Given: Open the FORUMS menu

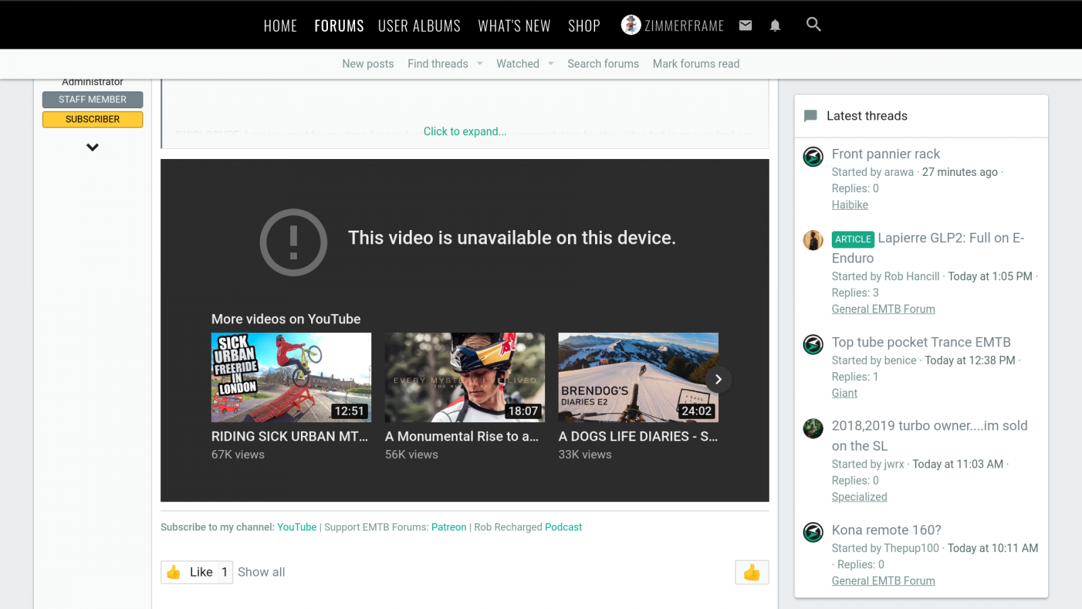Looking at the screenshot, I should pyautogui.click(x=339, y=26).
